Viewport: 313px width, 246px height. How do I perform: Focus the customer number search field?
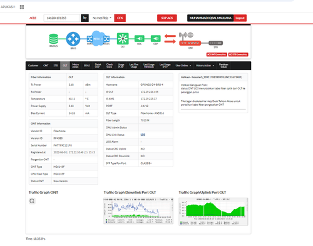point(62,18)
